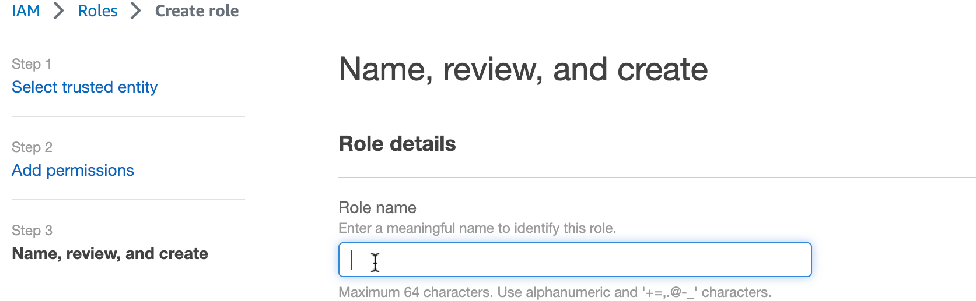976x301 pixels.
Task: Open the Roles breadcrumb link
Action: (x=97, y=11)
